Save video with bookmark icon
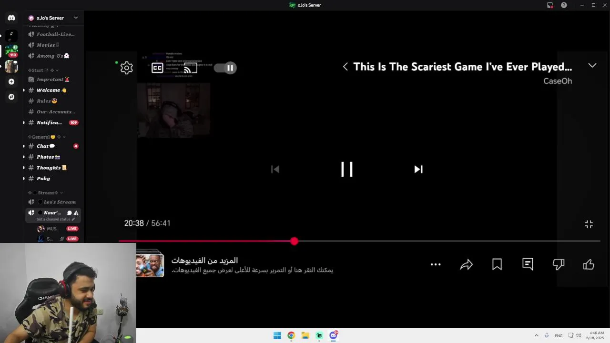Image resolution: width=610 pixels, height=343 pixels. coord(497,264)
